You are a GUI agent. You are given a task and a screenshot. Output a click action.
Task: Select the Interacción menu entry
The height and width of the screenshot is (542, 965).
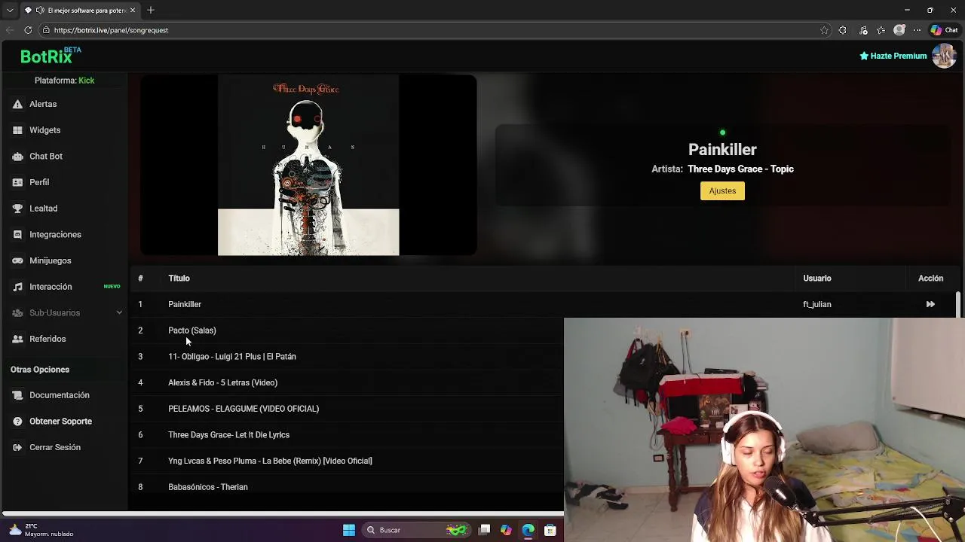(x=51, y=287)
